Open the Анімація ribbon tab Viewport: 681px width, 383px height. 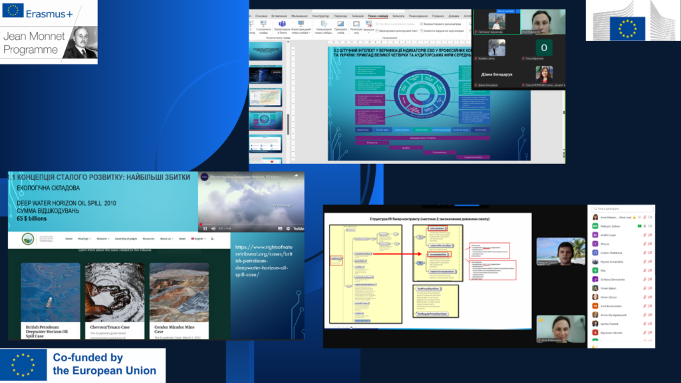point(357,16)
